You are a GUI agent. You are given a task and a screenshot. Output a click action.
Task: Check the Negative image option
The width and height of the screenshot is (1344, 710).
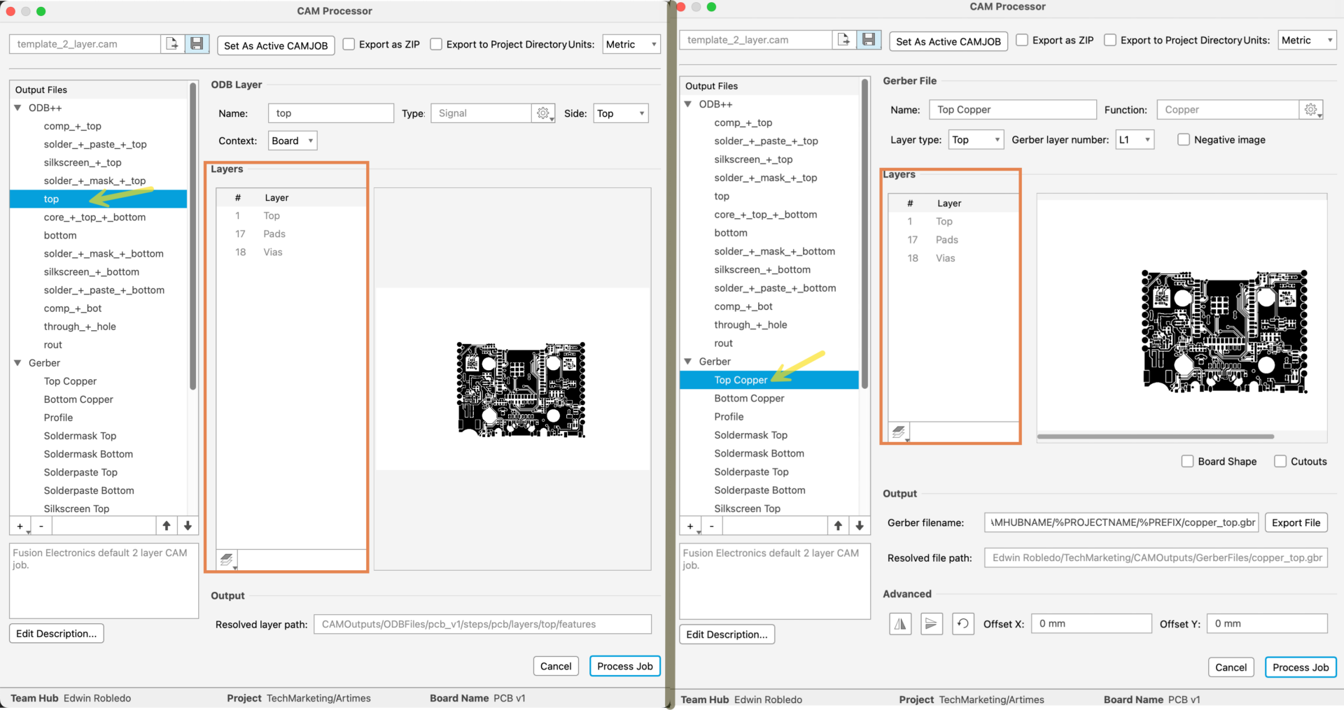(x=1184, y=139)
